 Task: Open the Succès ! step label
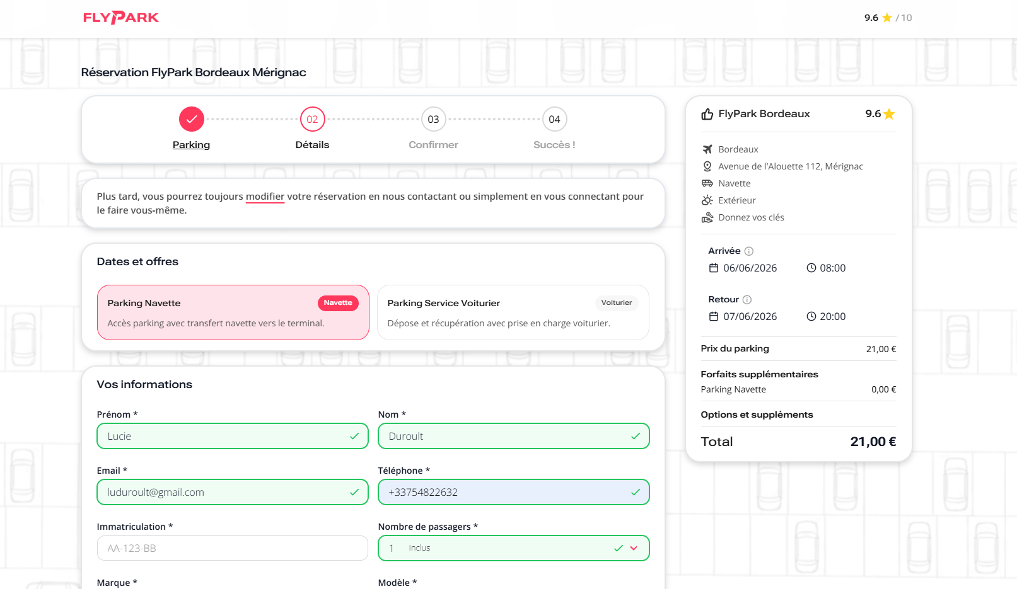coord(554,145)
